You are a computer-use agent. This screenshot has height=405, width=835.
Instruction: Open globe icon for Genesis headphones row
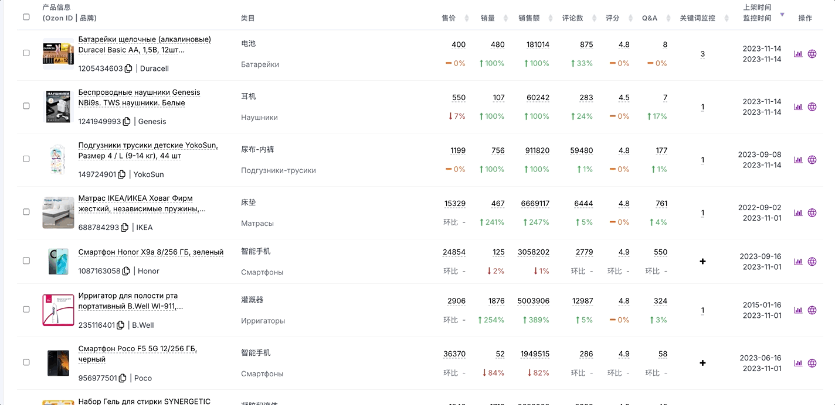coord(812,107)
